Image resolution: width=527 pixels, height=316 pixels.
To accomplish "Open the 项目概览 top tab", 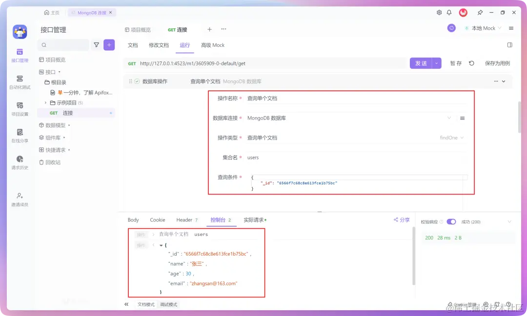I will 138,30.
